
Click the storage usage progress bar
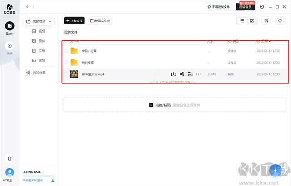pos(39,176)
